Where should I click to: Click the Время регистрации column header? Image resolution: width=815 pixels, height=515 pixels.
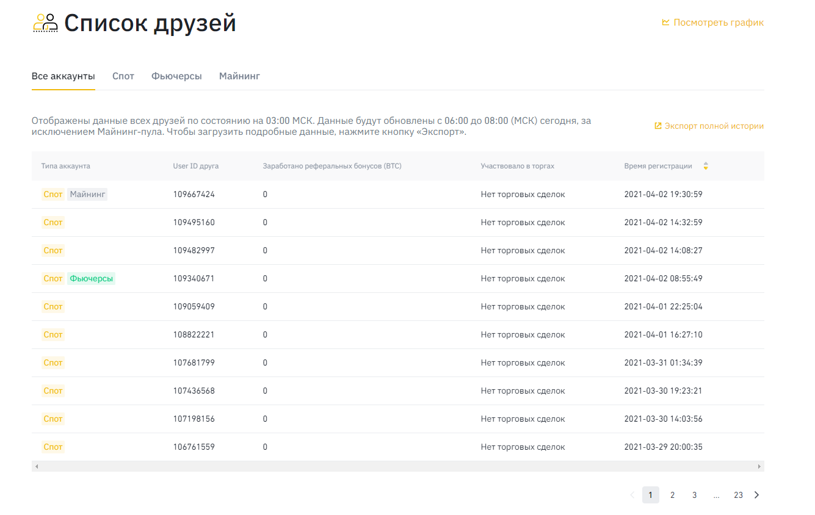(x=658, y=166)
